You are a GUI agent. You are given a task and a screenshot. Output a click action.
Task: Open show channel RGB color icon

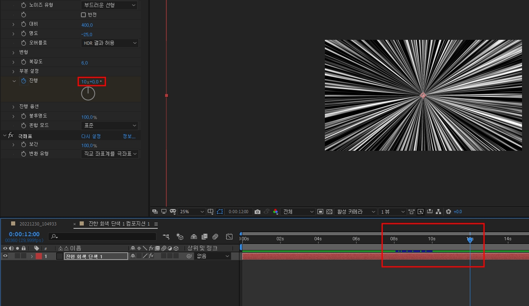(x=275, y=212)
